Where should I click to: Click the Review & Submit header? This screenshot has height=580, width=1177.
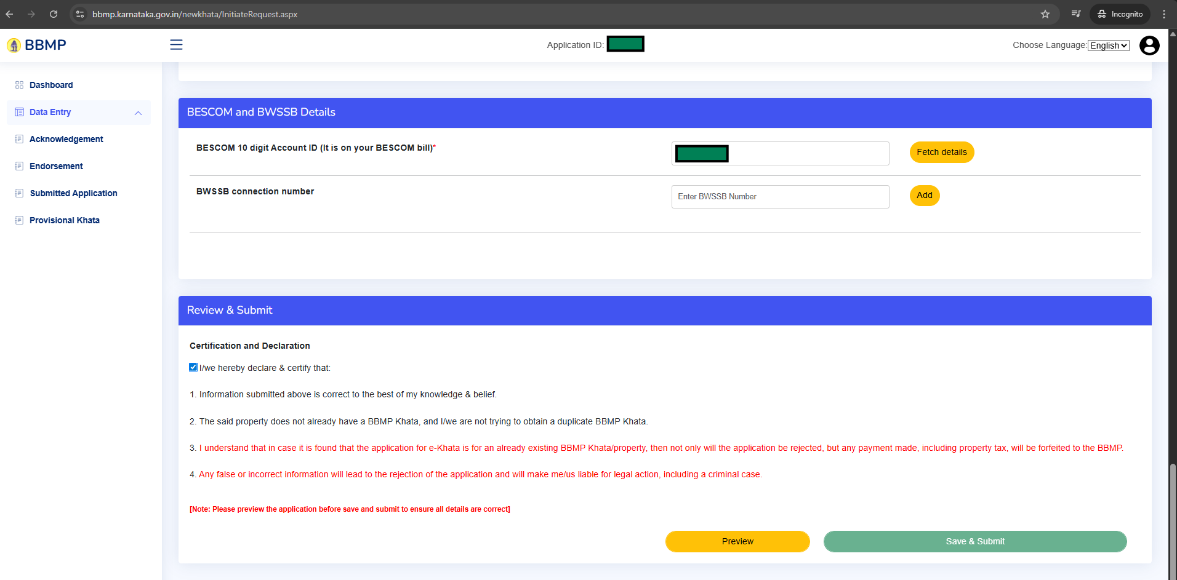click(665, 311)
